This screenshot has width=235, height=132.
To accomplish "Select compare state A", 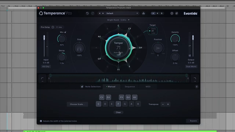I will pyautogui.click(x=153, y=13).
